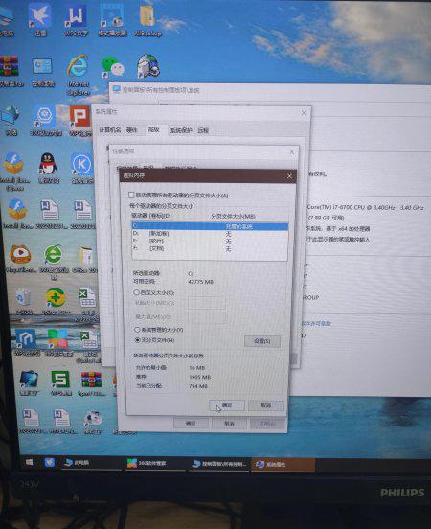Open the WinRAR archive icon in bottom row
Image resolution: width=431 pixels, height=529 pixels.
pos(91,383)
